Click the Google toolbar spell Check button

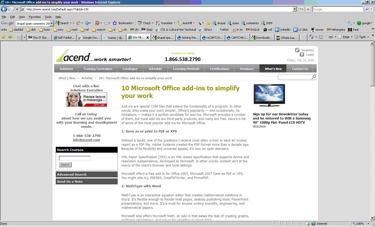tap(145, 23)
